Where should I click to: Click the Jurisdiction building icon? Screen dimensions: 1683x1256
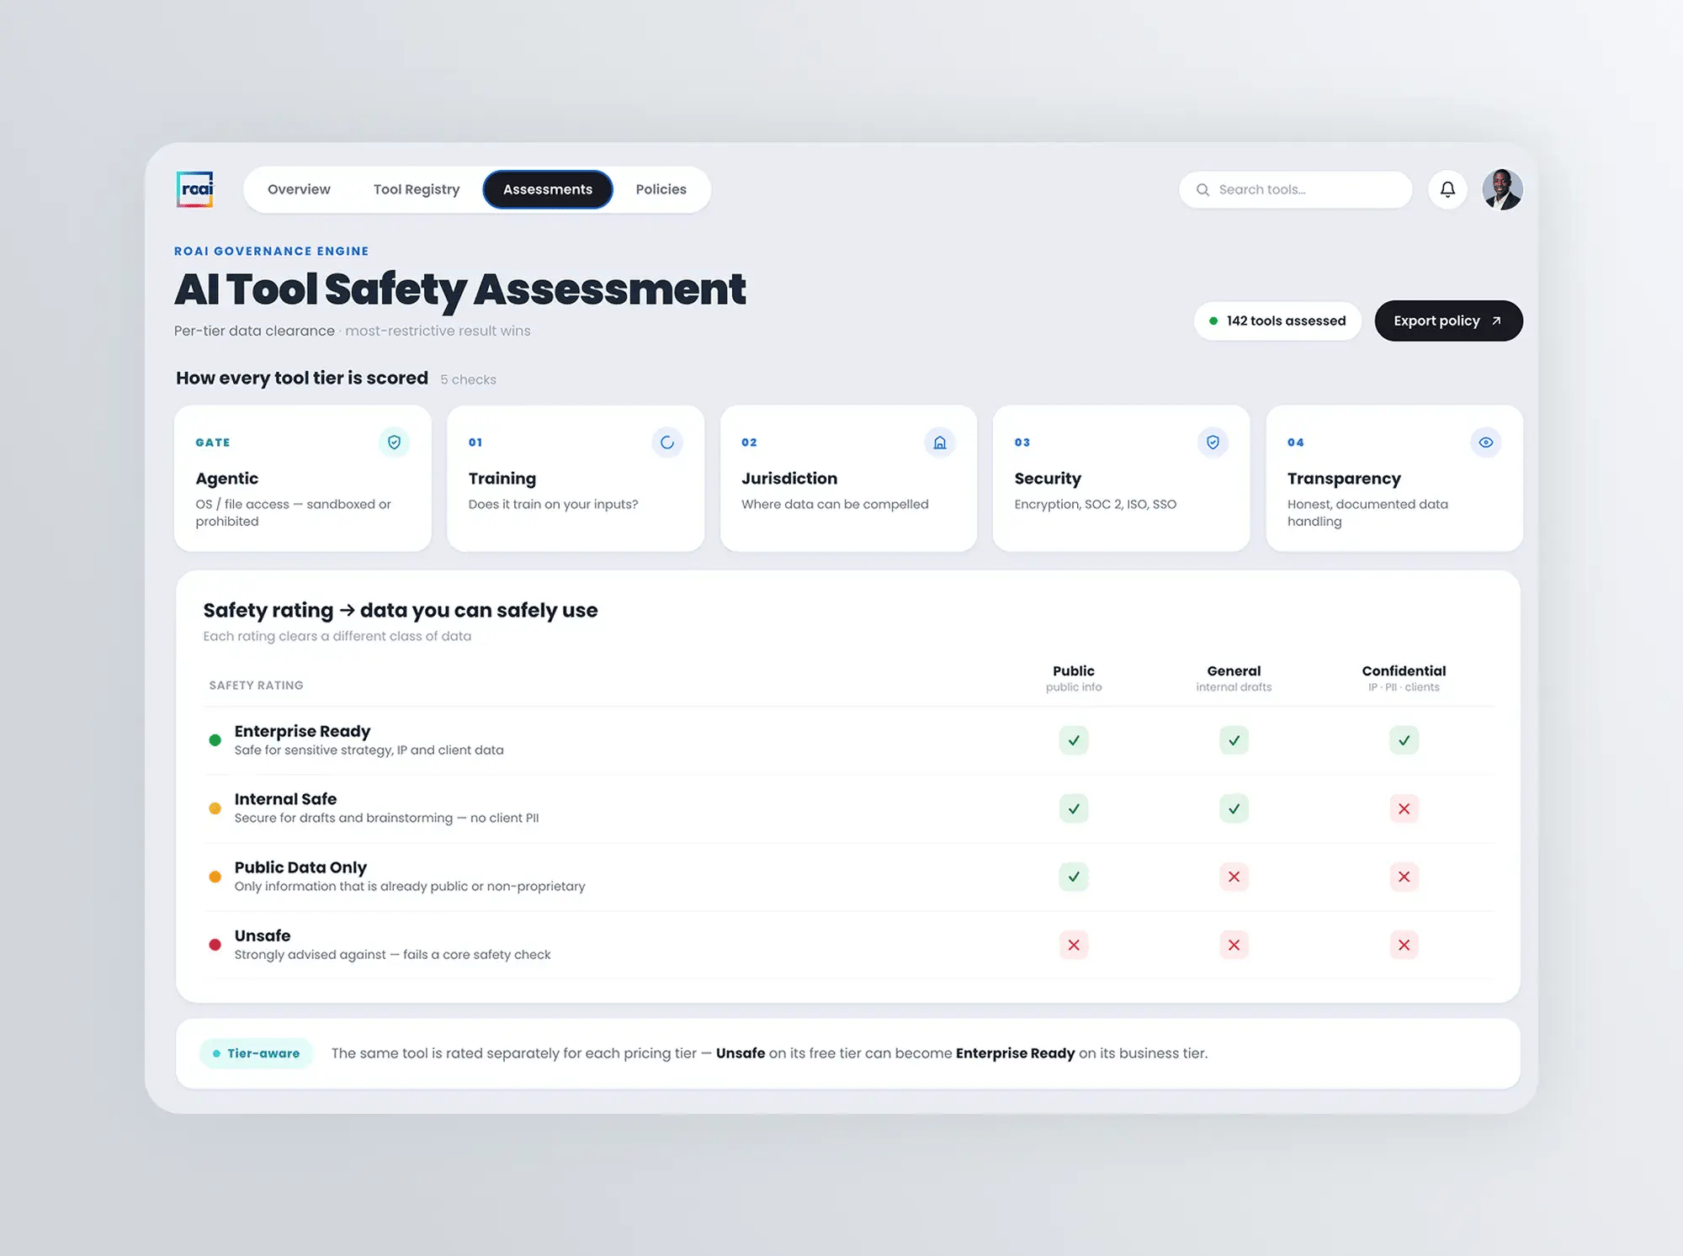tap(940, 443)
